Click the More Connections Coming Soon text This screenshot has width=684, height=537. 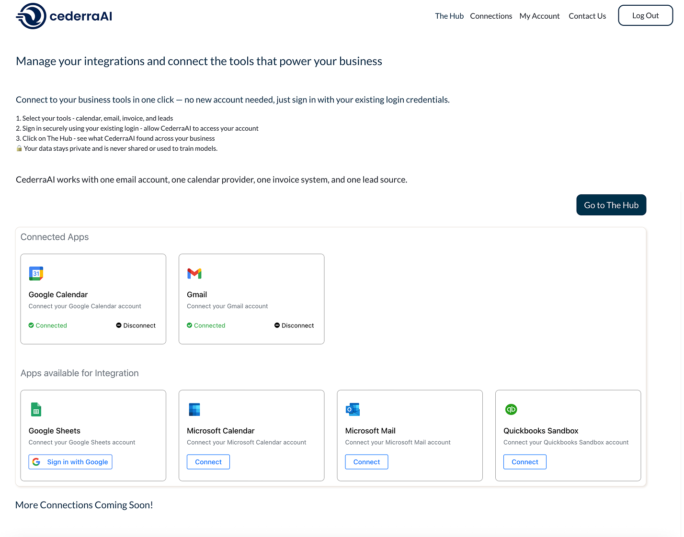(84, 505)
